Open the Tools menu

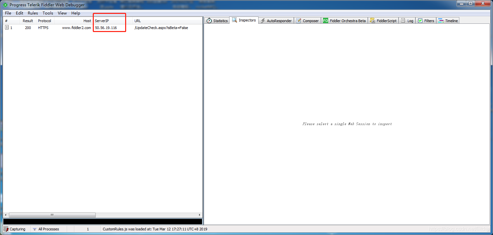pyautogui.click(x=48, y=13)
